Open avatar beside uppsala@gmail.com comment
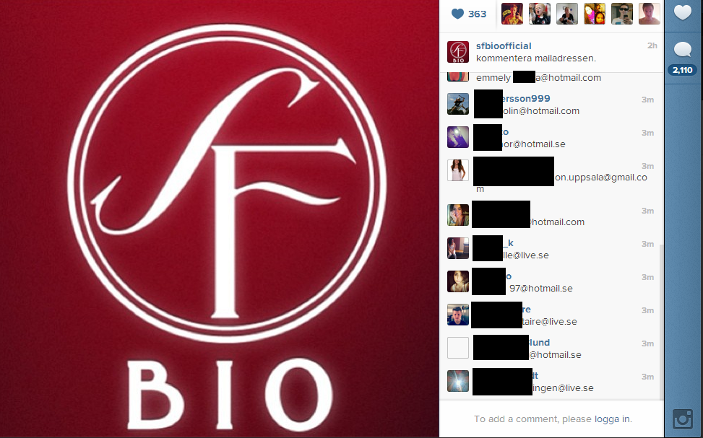 (x=458, y=170)
